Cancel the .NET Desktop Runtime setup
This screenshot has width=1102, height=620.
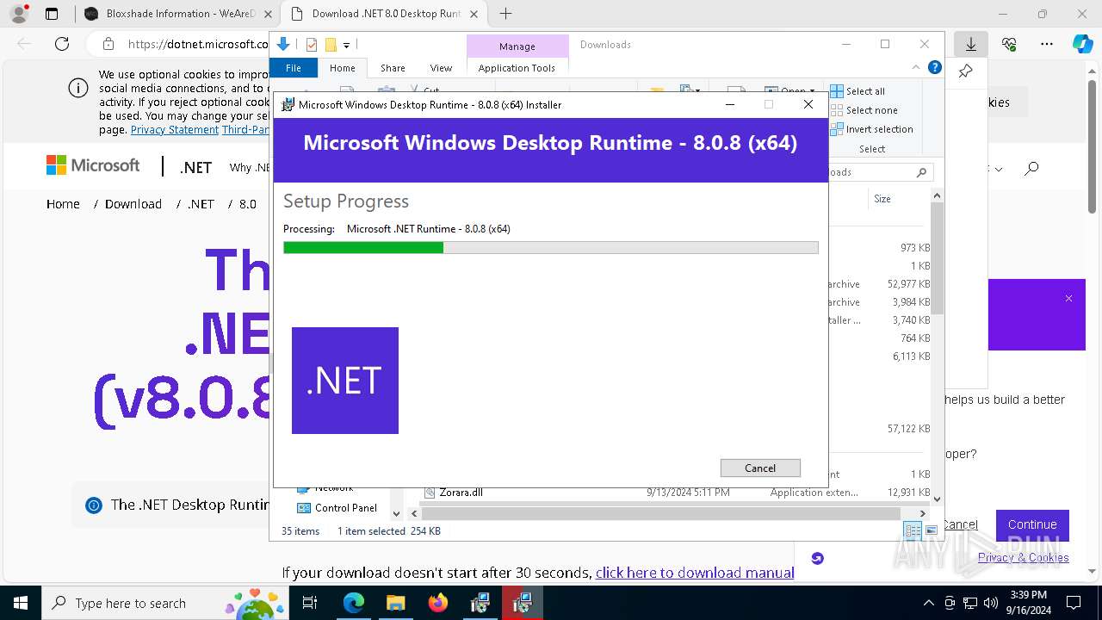[760, 468]
